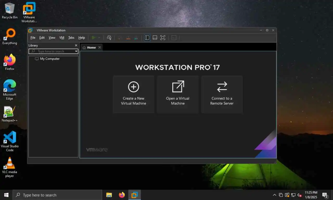Open the View menu

tap(52, 38)
